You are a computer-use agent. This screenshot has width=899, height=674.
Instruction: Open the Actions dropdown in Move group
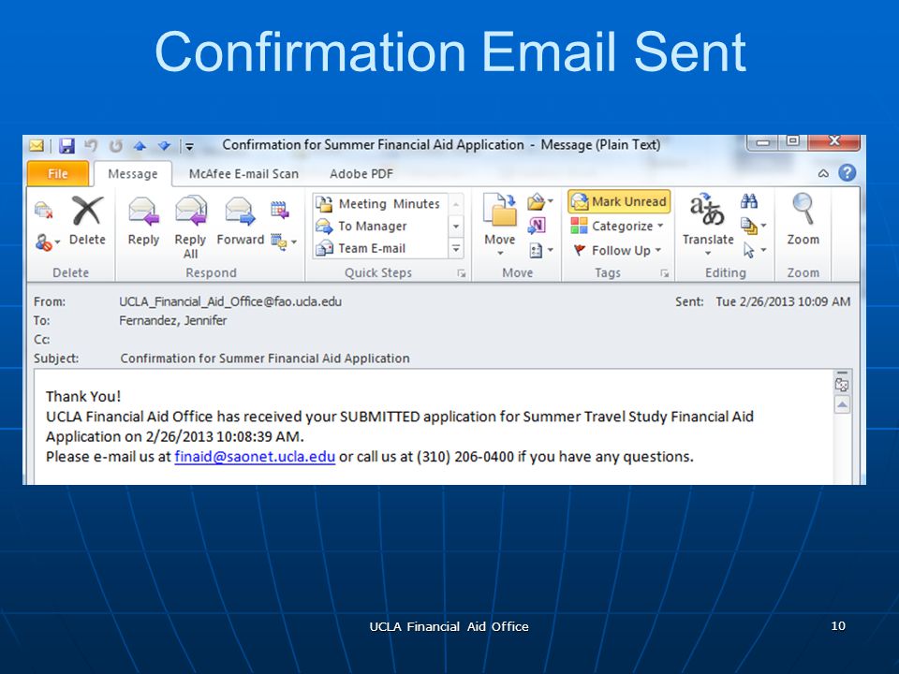point(540,250)
